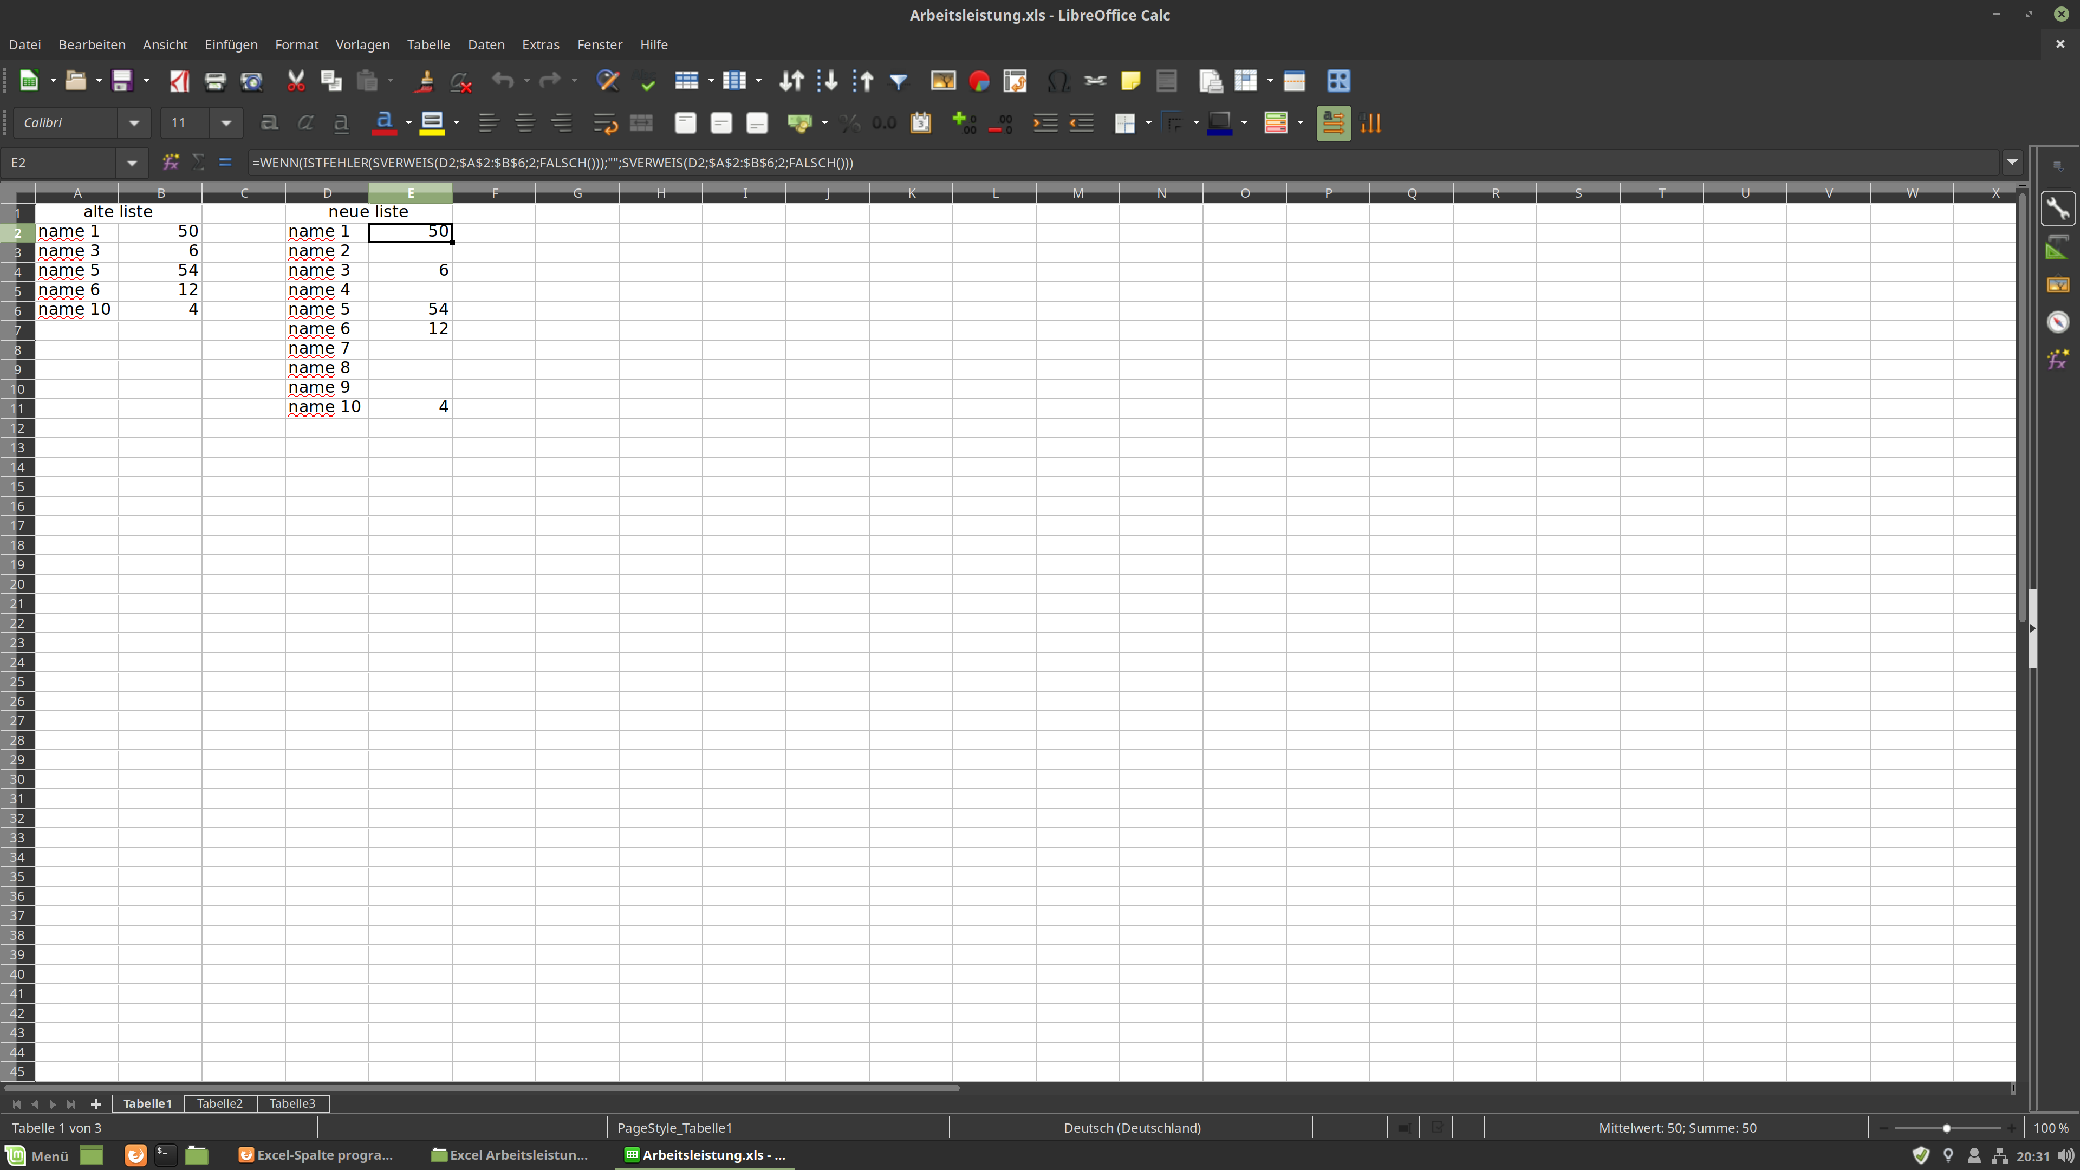
Task: Click the zoom slider in status bar
Action: tap(1946, 1128)
